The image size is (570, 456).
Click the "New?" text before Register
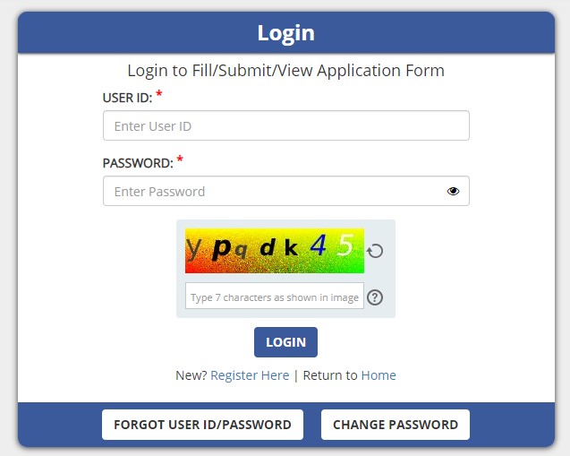pos(191,375)
